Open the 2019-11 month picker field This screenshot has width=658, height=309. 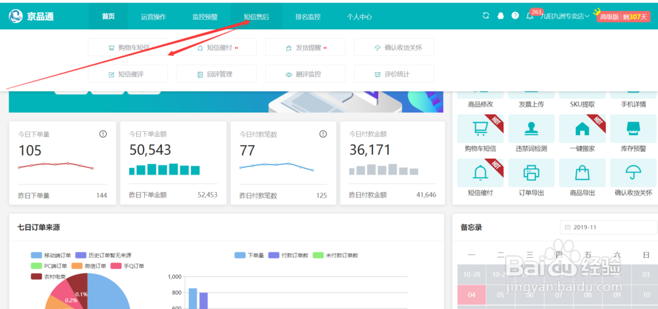coord(609,228)
